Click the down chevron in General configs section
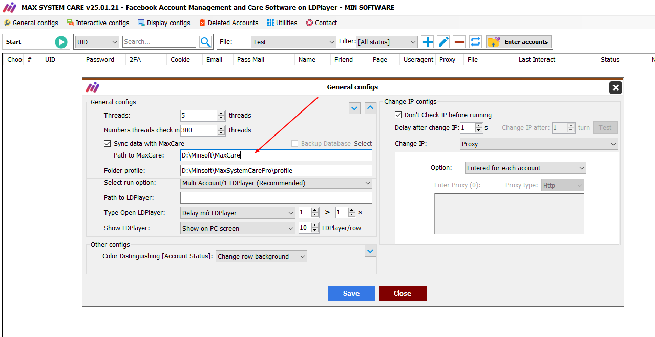 (354, 108)
